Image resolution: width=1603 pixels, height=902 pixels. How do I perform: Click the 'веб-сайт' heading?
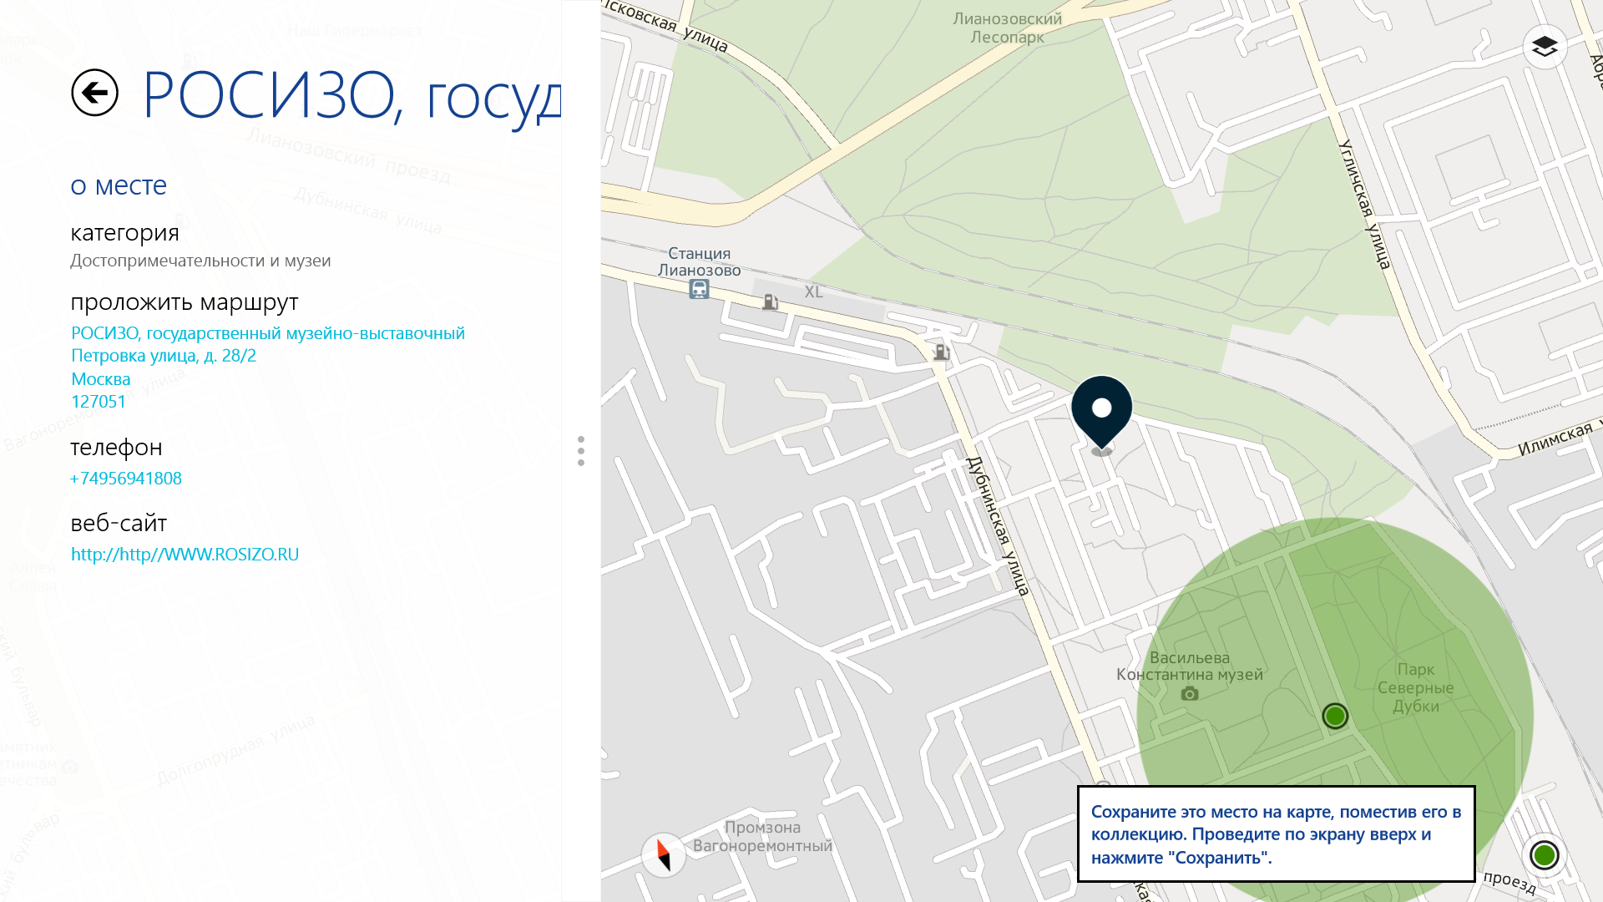[119, 523]
